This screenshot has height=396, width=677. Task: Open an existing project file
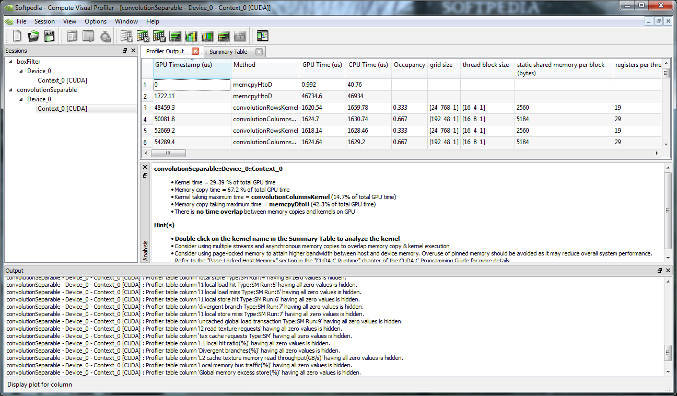[33, 36]
